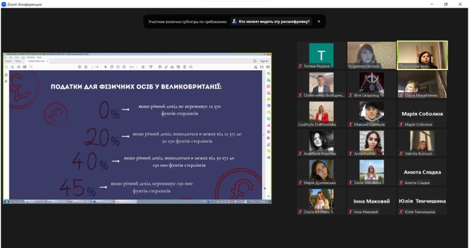Select Анастасія Коротка participant tile
This screenshot has height=248, width=469.
pos(321,143)
